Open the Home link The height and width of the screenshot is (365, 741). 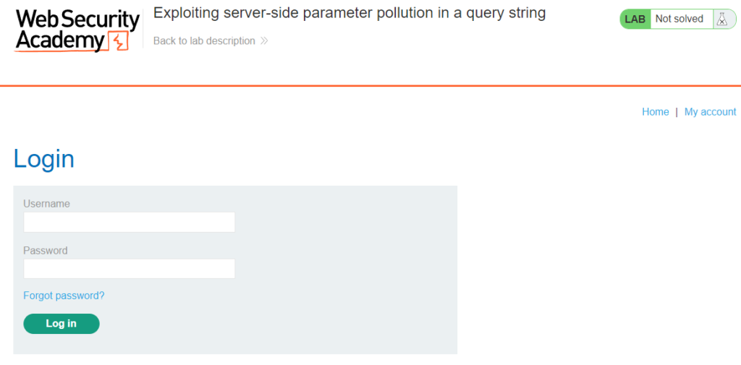(655, 112)
